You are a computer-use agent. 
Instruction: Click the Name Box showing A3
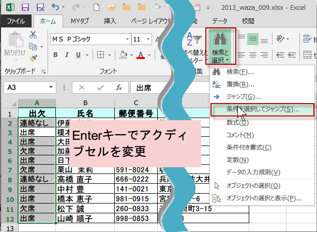[29, 88]
